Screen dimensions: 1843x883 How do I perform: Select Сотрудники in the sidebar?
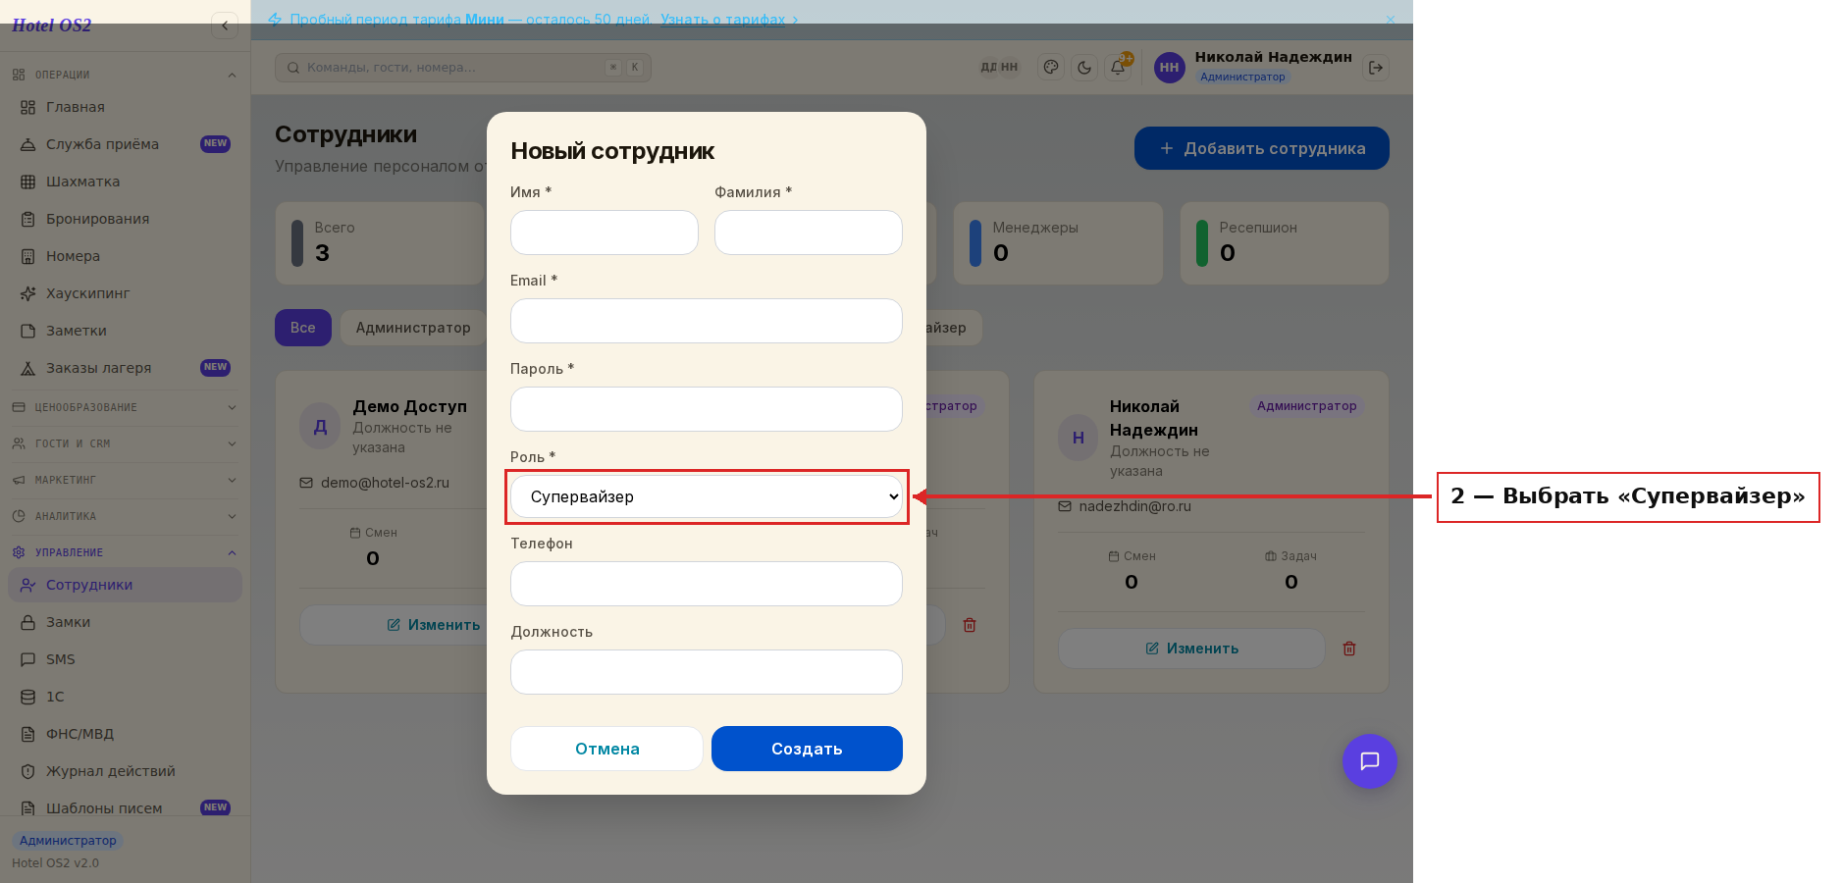125,585
